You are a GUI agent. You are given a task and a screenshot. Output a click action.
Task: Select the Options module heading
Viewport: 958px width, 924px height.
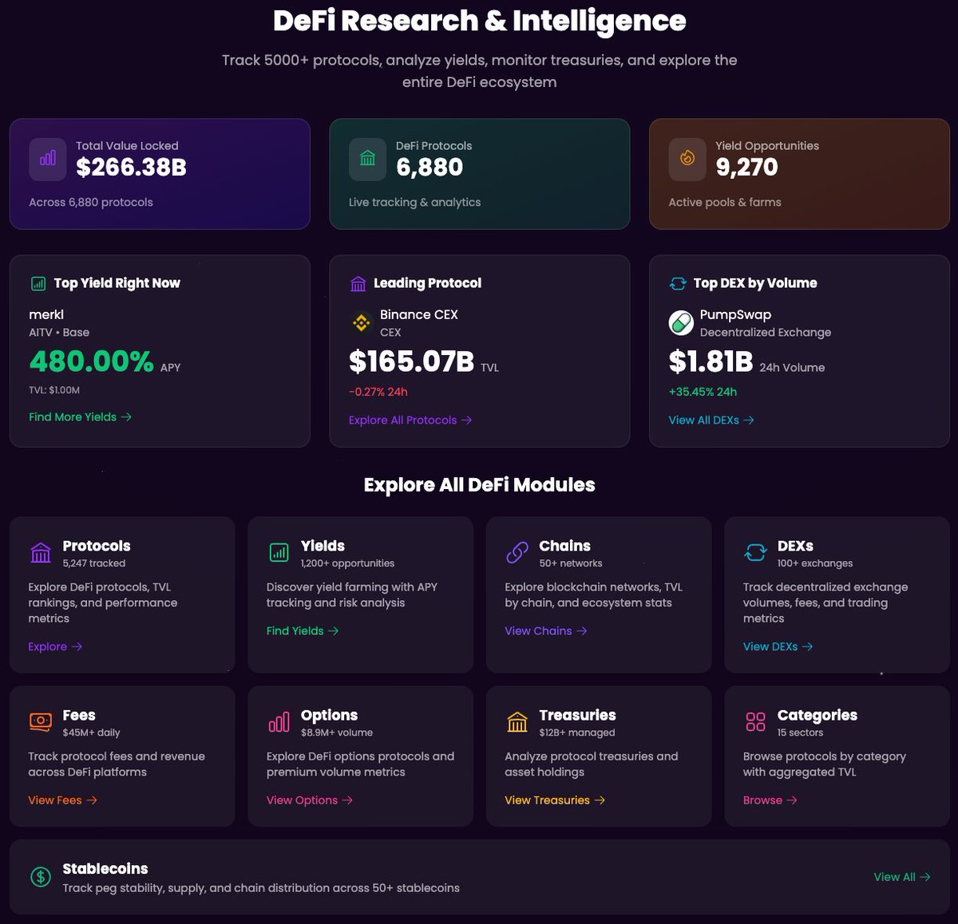(x=329, y=715)
